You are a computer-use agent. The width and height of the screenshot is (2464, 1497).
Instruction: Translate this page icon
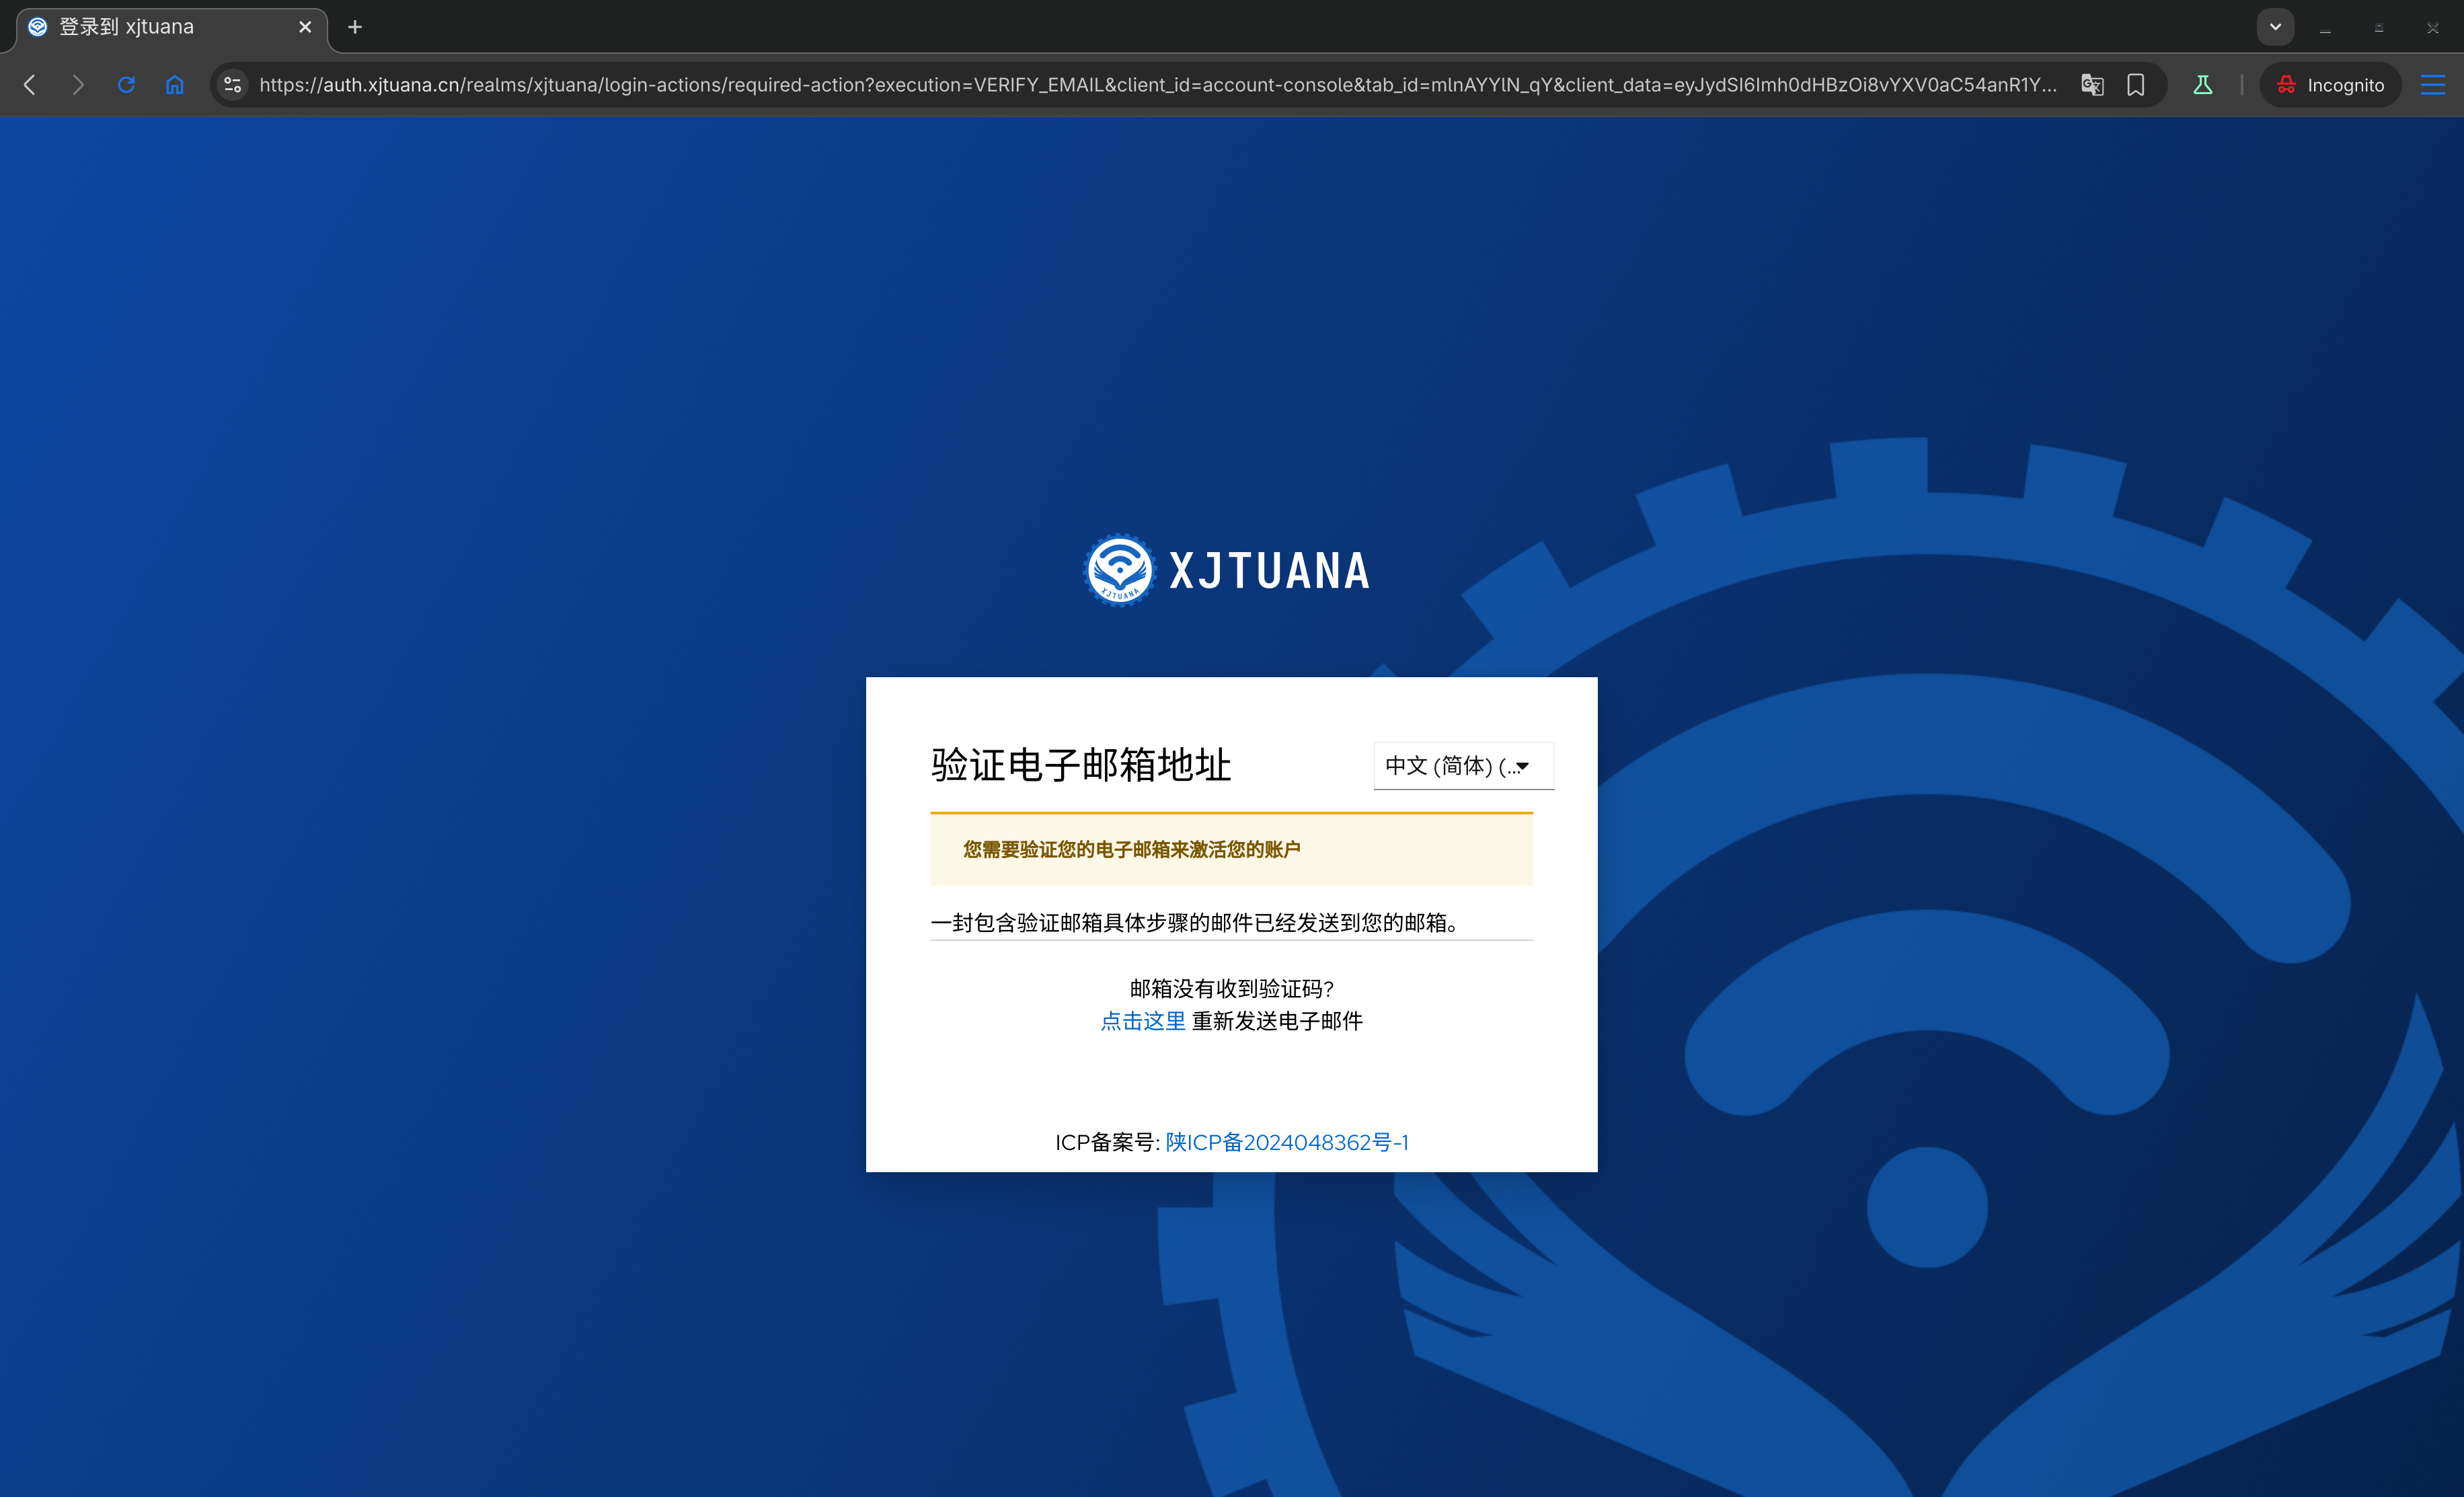[x=2092, y=85]
